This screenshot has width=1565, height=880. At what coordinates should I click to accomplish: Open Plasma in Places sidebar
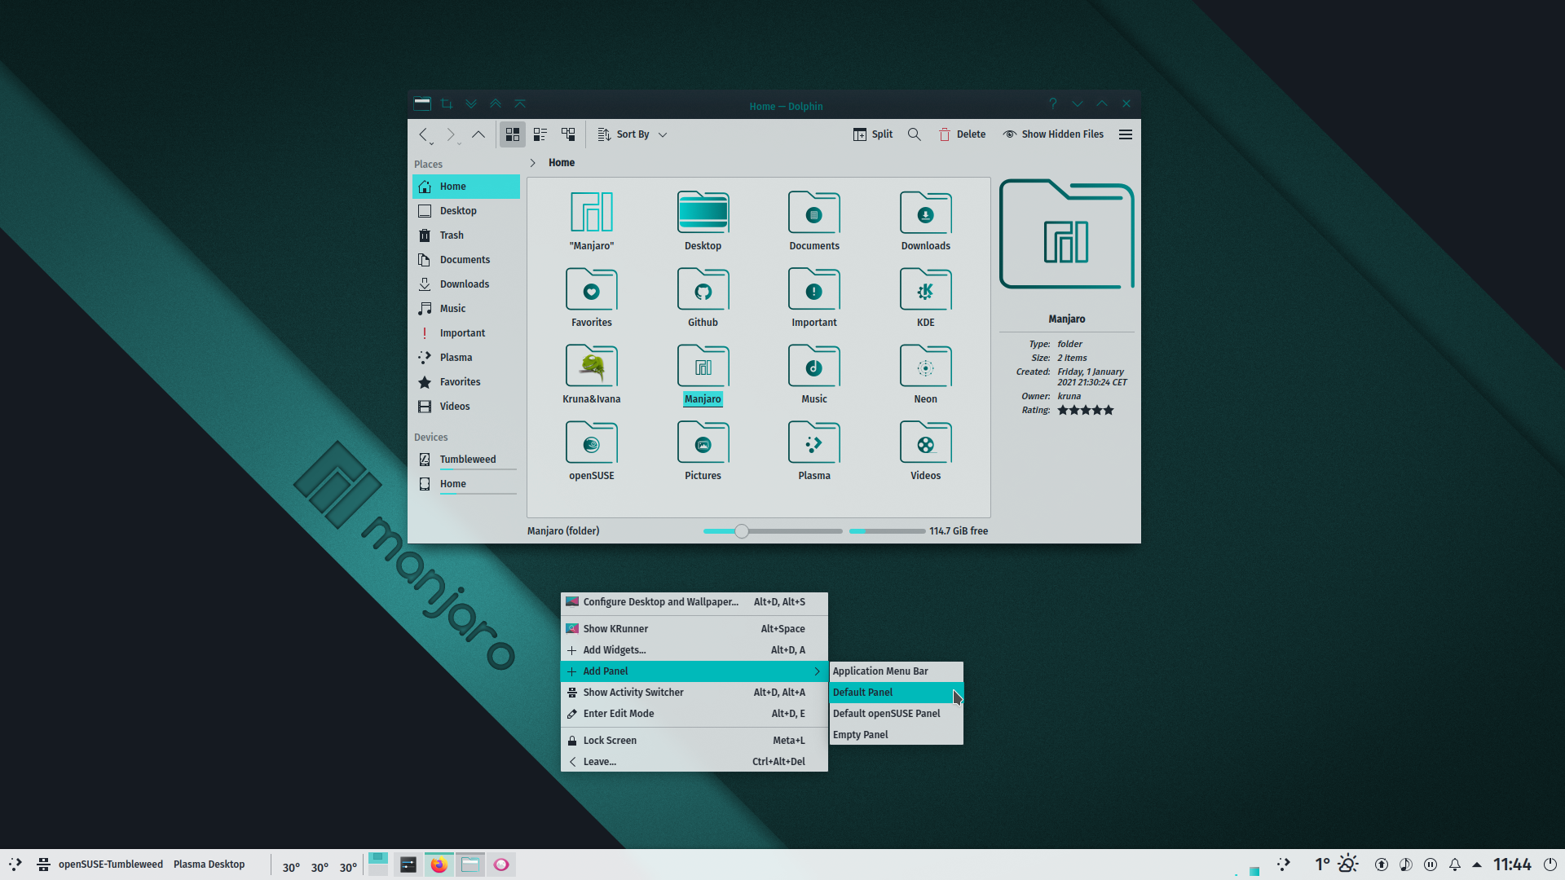(x=466, y=358)
